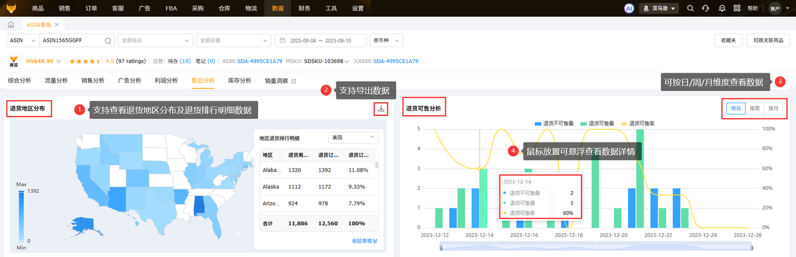Switch to the 利润分析 tab
The image size is (796, 257).
(x=166, y=81)
